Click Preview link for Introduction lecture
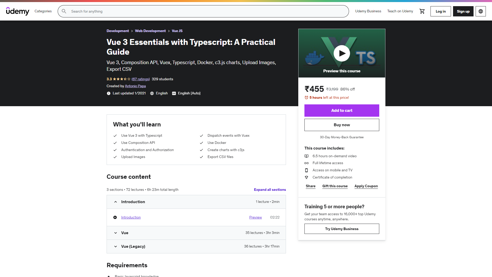 (x=255, y=217)
